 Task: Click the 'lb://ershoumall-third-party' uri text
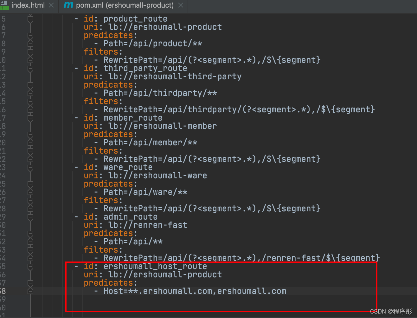pyautogui.click(x=175, y=77)
